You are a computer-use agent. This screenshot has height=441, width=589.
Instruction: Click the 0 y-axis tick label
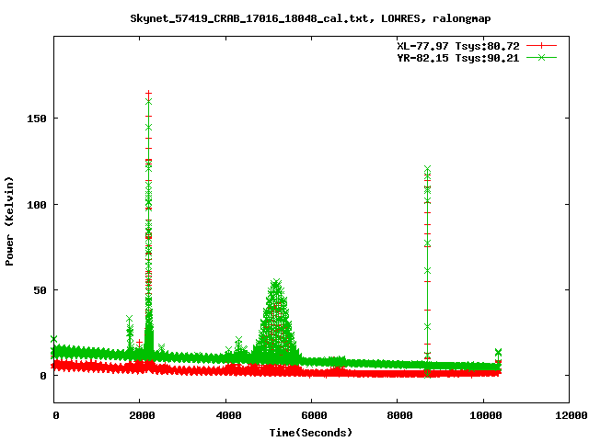click(x=43, y=376)
